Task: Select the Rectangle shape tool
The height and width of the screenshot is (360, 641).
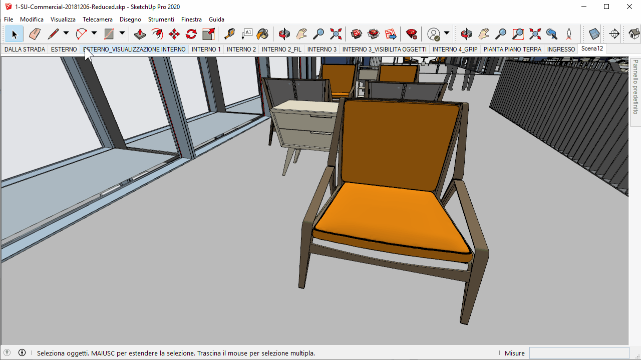Action: 109,34
